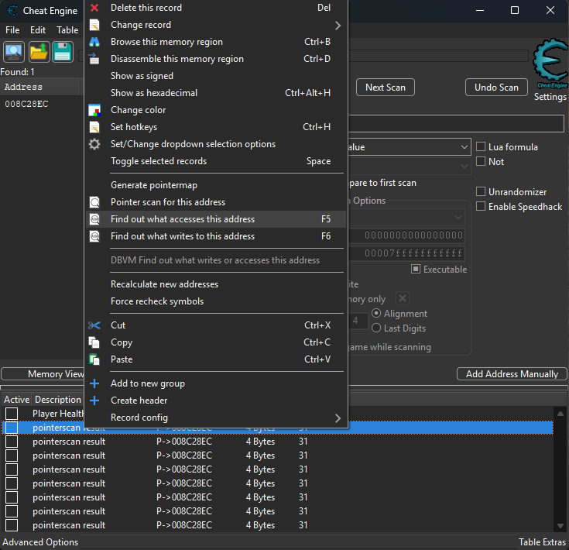This screenshot has width=569, height=550.
Task: Click the open process toolbar icon
Action: (x=14, y=52)
